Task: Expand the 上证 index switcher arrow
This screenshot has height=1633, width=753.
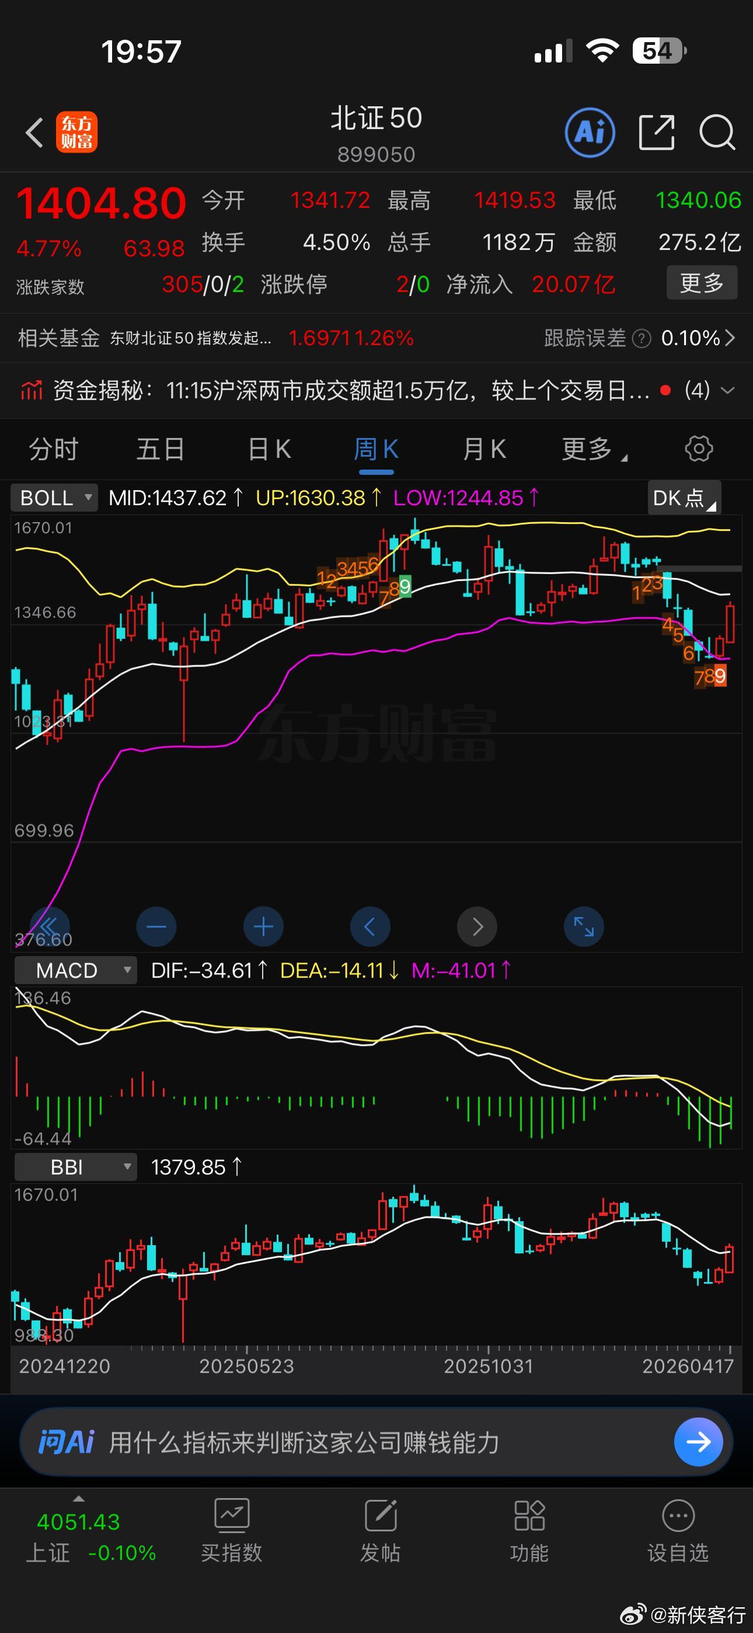Action: (79, 1499)
